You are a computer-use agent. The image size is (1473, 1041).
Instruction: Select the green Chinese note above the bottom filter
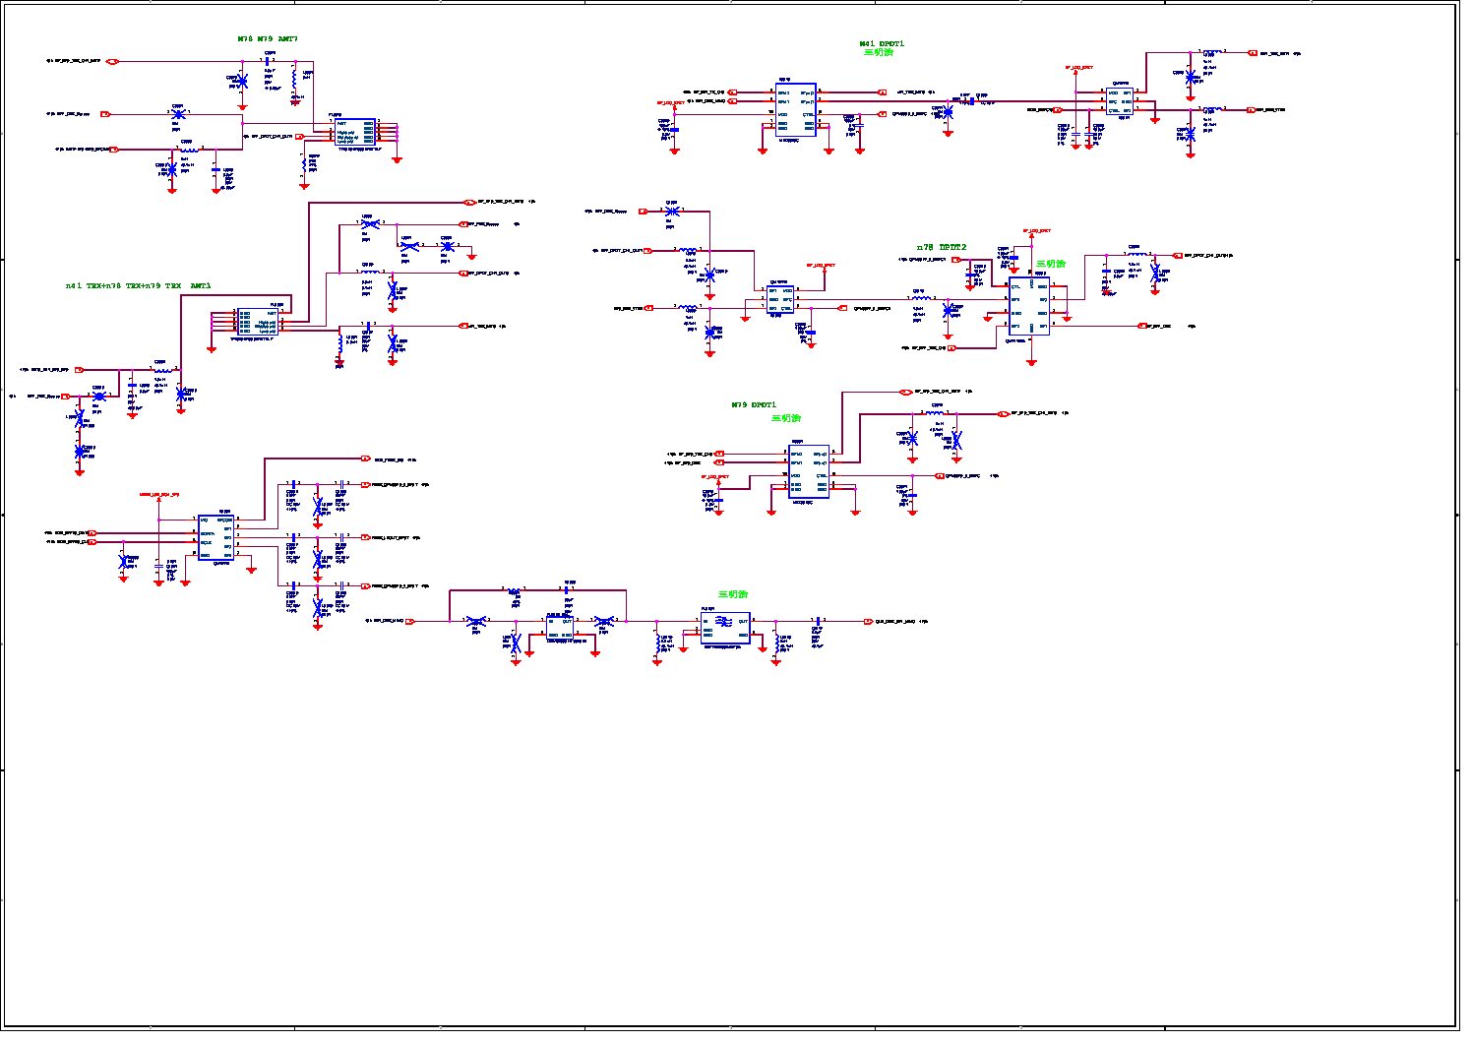pos(732,594)
